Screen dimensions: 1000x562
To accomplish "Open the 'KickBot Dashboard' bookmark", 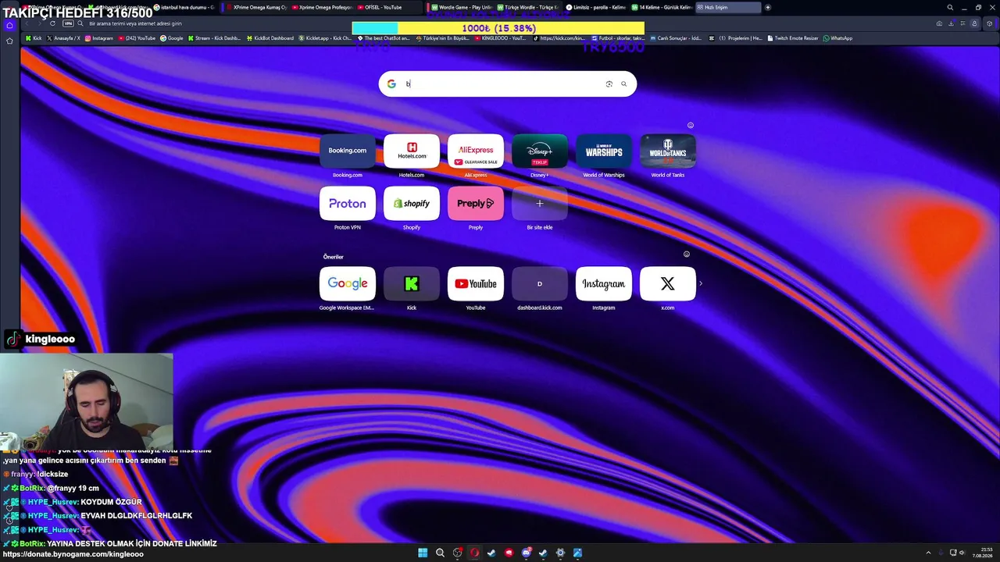I will tap(270, 38).
